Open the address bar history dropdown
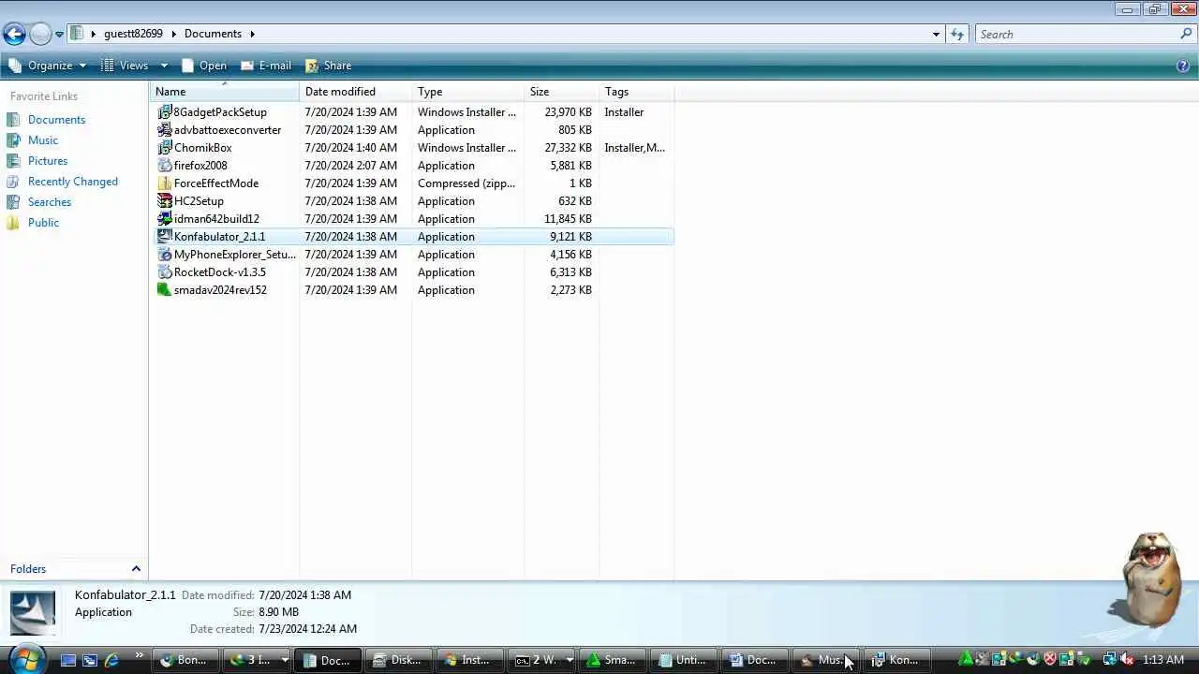Viewport: 1199px width, 674px height. pyautogui.click(x=936, y=35)
